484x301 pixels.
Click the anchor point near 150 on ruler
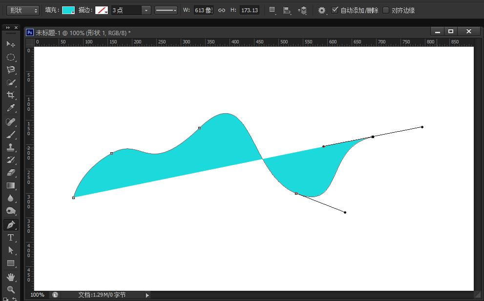pyautogui.click(x=112, y=153)
